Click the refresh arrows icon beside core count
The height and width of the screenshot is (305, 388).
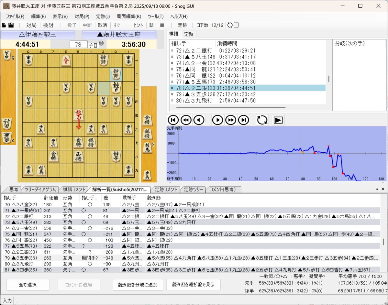click(x=230, y=25)
